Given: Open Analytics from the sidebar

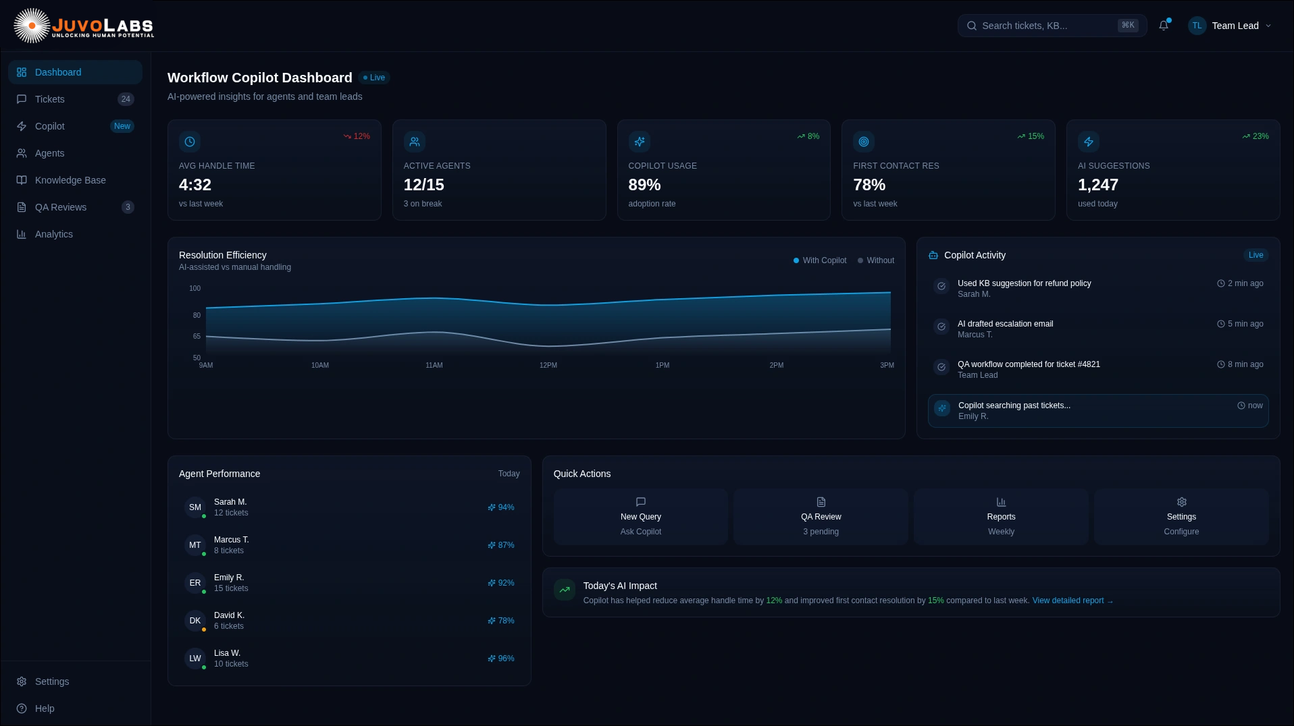Looking at the screenshot, I should 54,234.
